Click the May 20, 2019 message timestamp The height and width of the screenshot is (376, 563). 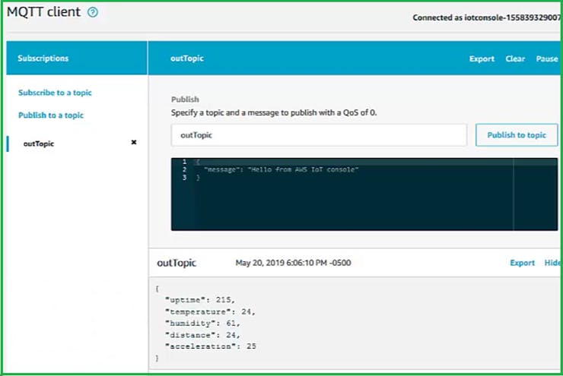point(293,263)
